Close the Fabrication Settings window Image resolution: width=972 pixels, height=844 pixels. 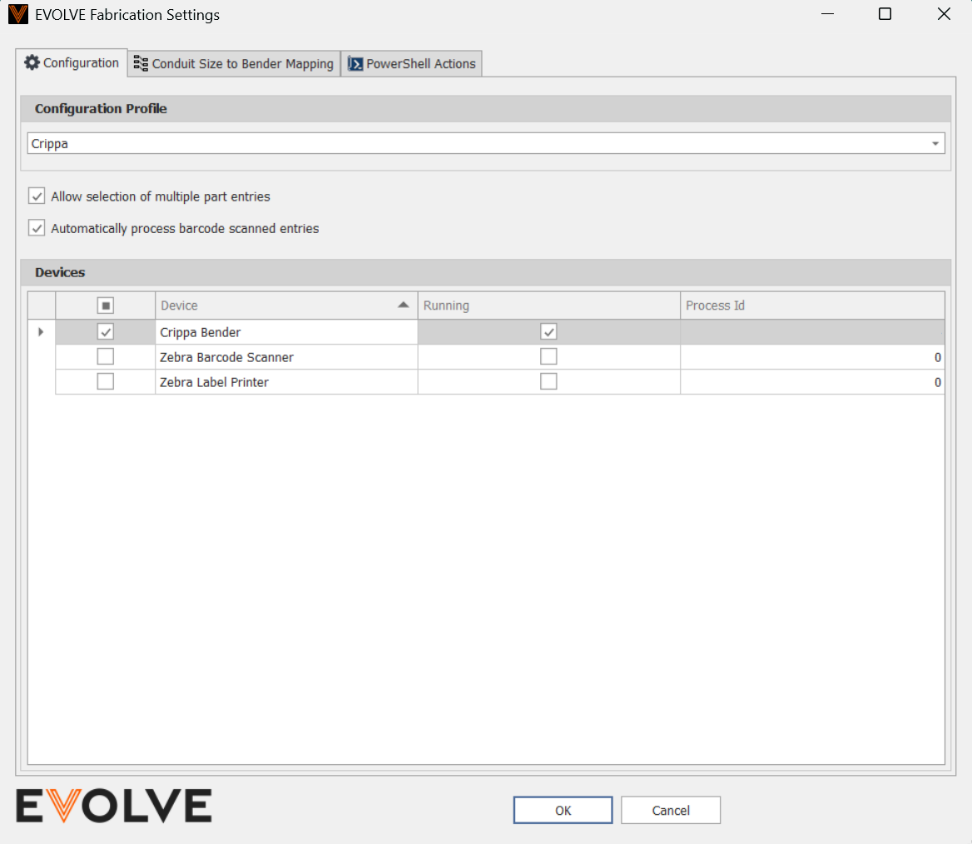tap(944, 14)
